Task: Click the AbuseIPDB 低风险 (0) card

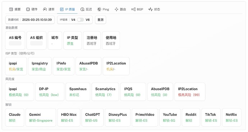Action: pos(160,92)
